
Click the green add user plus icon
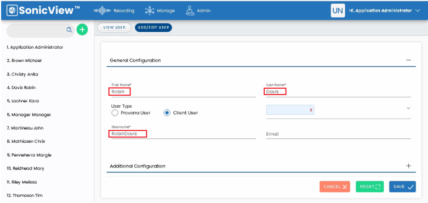pyautogui.click(x=82, y=30)
